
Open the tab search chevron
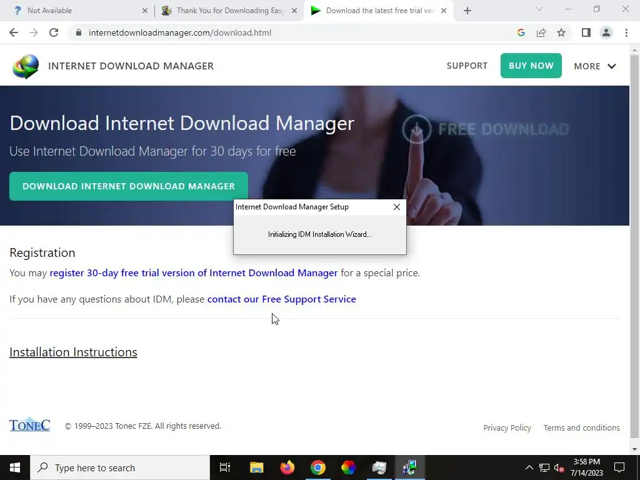[539, 9]
